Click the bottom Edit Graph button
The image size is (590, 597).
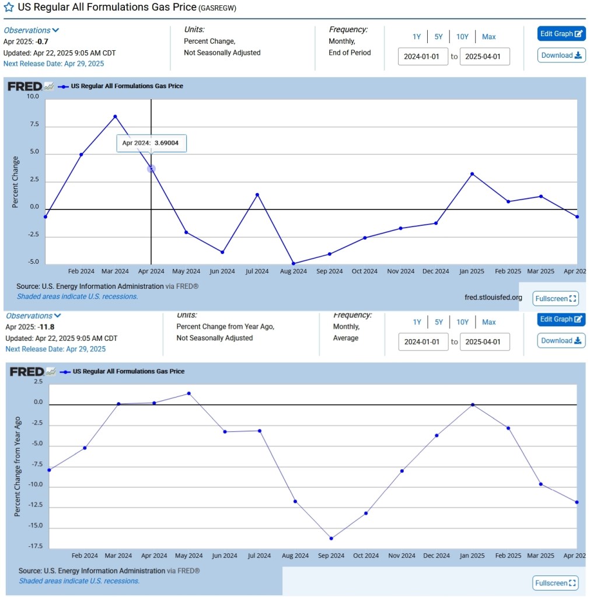click(x=561, y=319)
